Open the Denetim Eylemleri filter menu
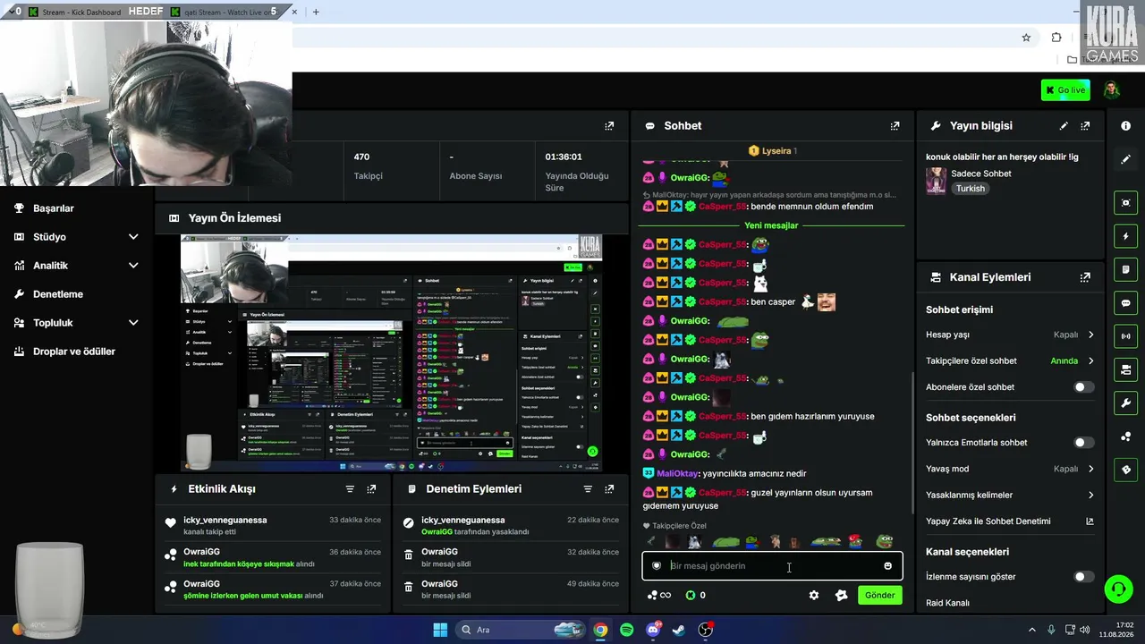Viewport: 1145px width, 644px height. [588, 489]
